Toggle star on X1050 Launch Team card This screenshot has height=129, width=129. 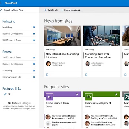(x=77, y=94)
